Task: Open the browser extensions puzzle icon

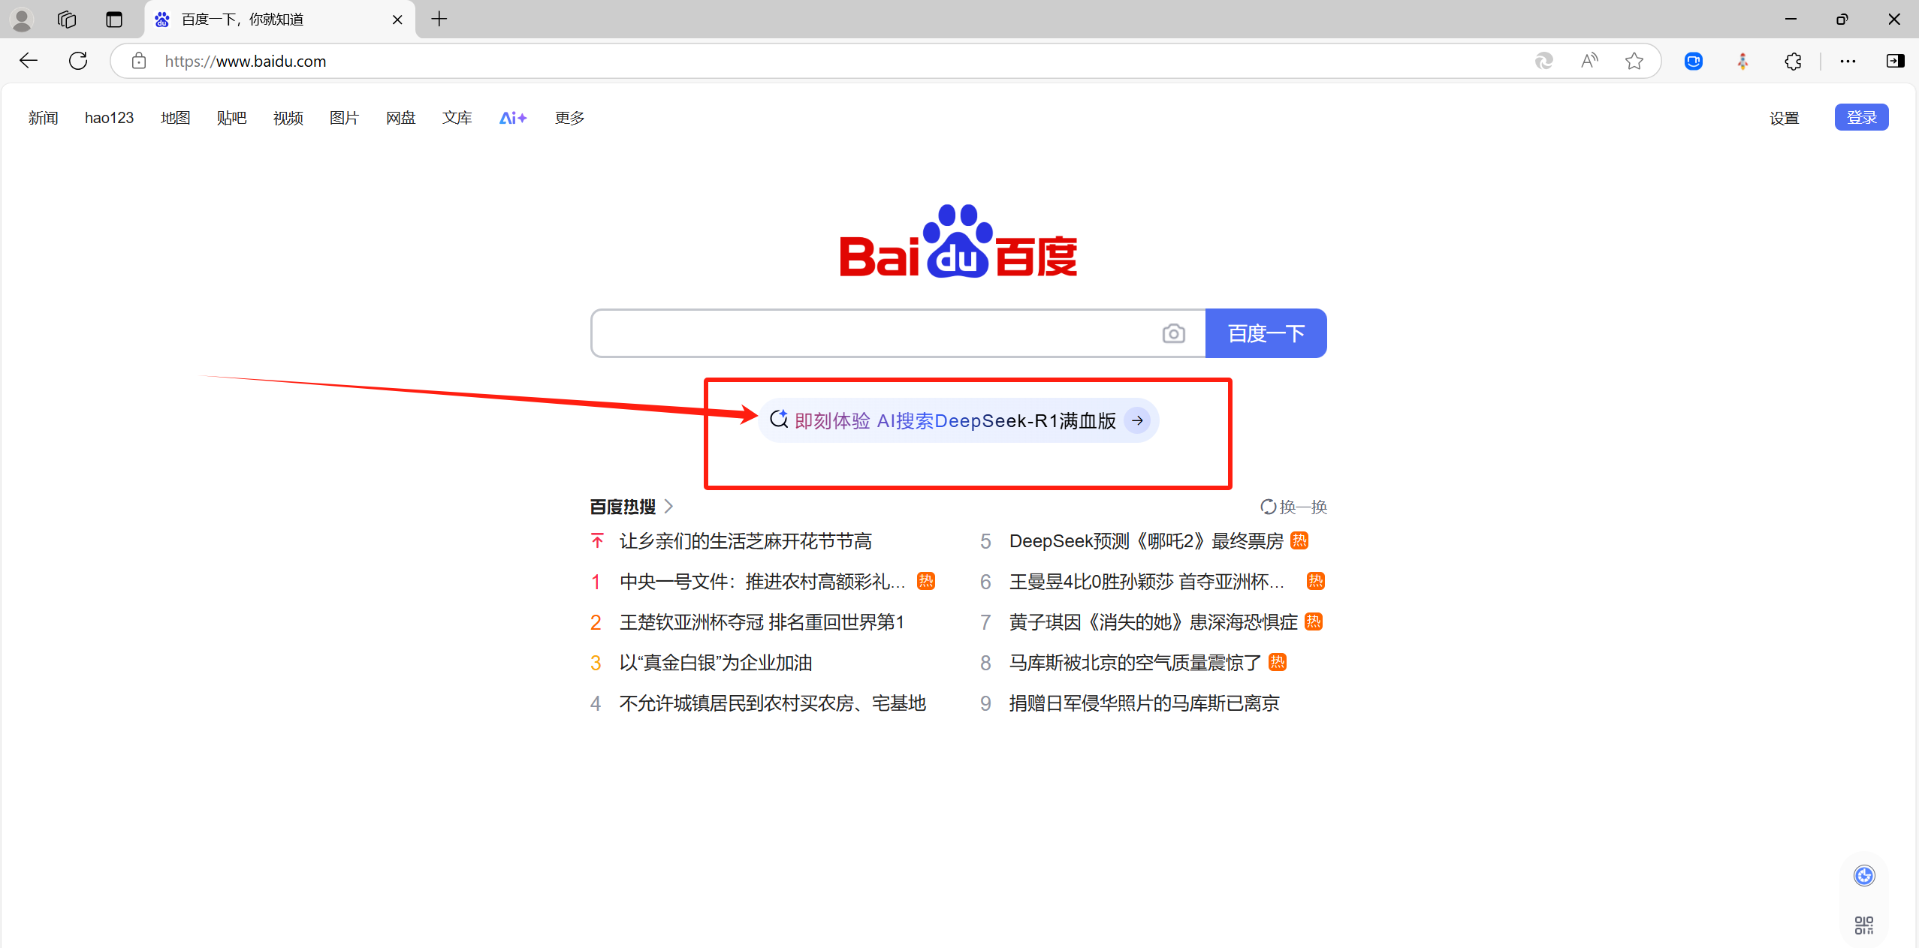Action: pyautogui.click(x=1793, y=61)
